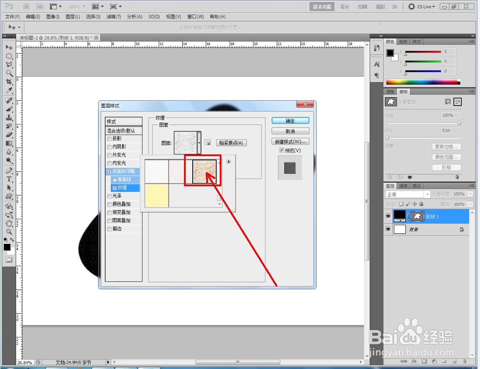Hide the 背景 layer
480x369 pixels.
[x=388, y=229]
